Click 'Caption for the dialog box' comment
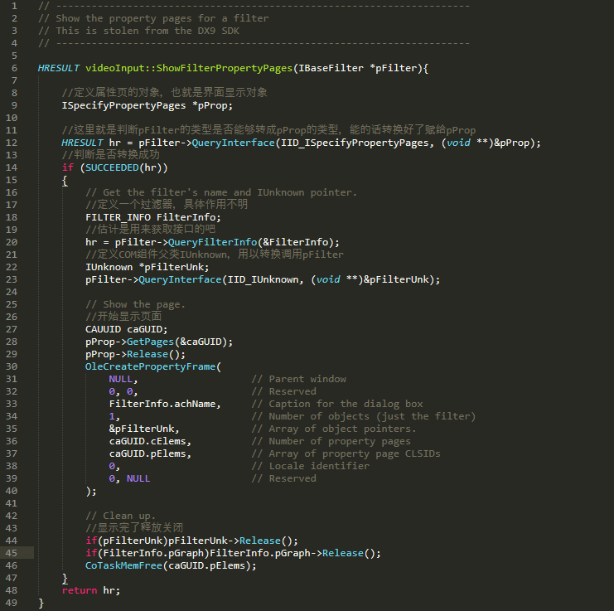The width and height of the screenshot is (614, 611). 346,405
